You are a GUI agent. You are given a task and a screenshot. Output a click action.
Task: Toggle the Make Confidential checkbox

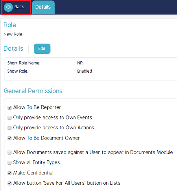(x=9, y=173)
